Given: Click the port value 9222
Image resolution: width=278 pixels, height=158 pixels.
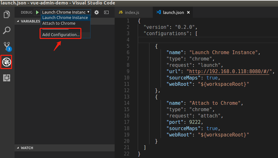Looking at the screenshot, I should click(x=195, y=122).
